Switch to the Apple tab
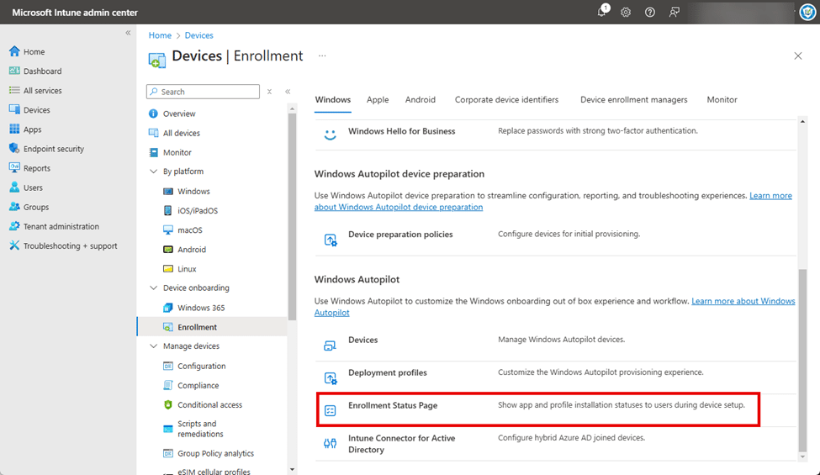The height and width of the screenshot is (475, 820). point(378,99)
